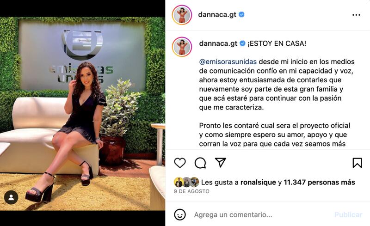This screenshot has height=226, width=370.
Task: Click the dannaca.gt username in header
Action: (217, 15)
